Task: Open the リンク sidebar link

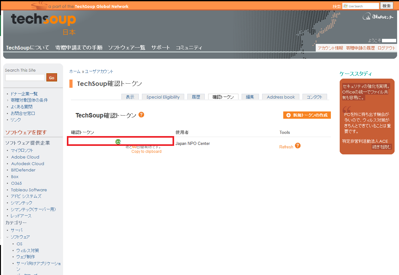Action: click(x=16, y=120)
